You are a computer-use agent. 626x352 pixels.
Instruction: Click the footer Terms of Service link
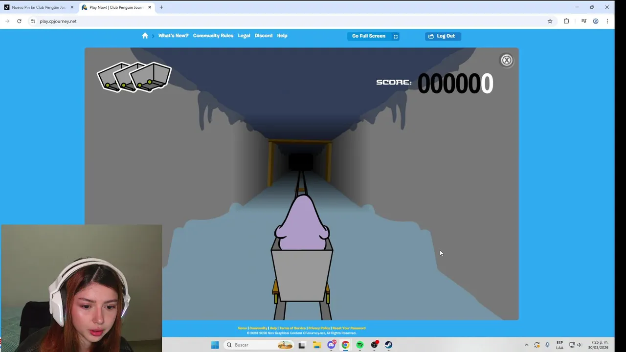pos(292,328)
